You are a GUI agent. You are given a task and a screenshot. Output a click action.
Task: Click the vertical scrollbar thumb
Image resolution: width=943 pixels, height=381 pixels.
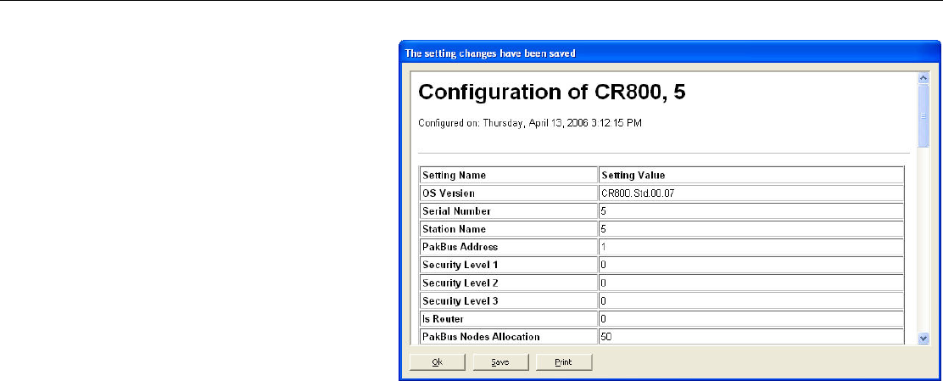coord(924,115)
